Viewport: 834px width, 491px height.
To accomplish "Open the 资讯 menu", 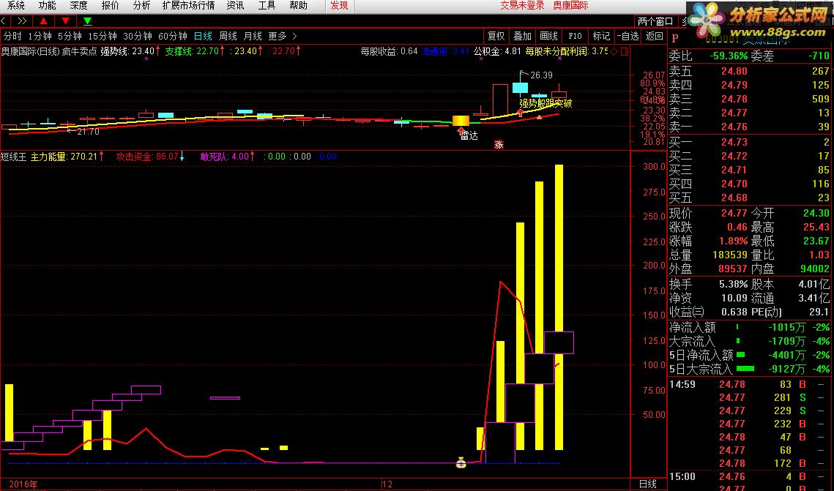I will (x=235, y=5).
